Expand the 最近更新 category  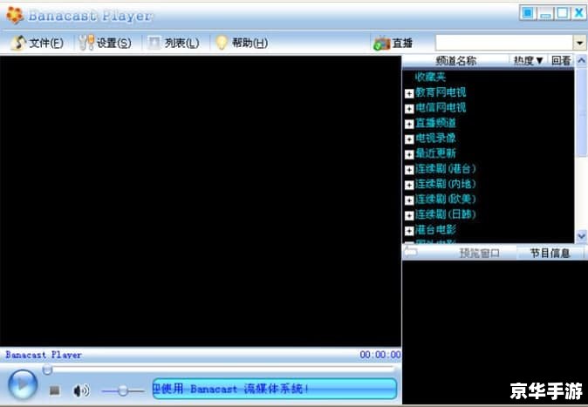(x=409, y=154)
